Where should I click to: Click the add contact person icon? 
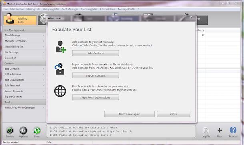click(61, 47)
